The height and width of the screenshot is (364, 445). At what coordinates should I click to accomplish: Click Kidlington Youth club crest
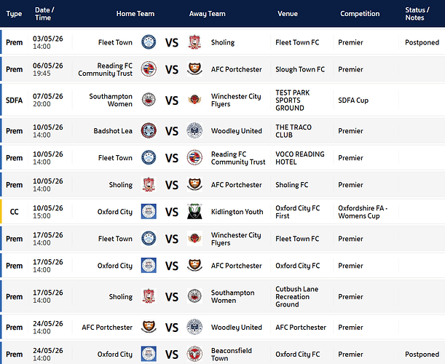point(194,212)
